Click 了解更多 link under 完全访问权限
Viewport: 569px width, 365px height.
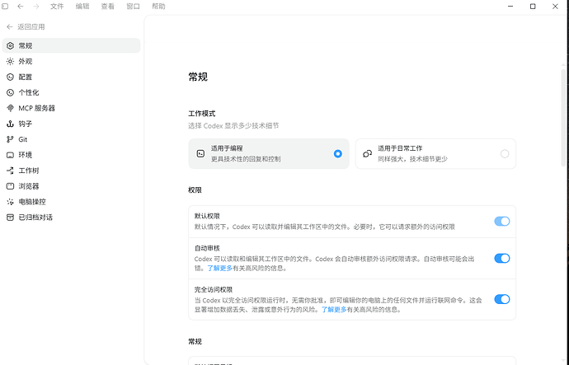pyautogui.click(x=334, y=310)
